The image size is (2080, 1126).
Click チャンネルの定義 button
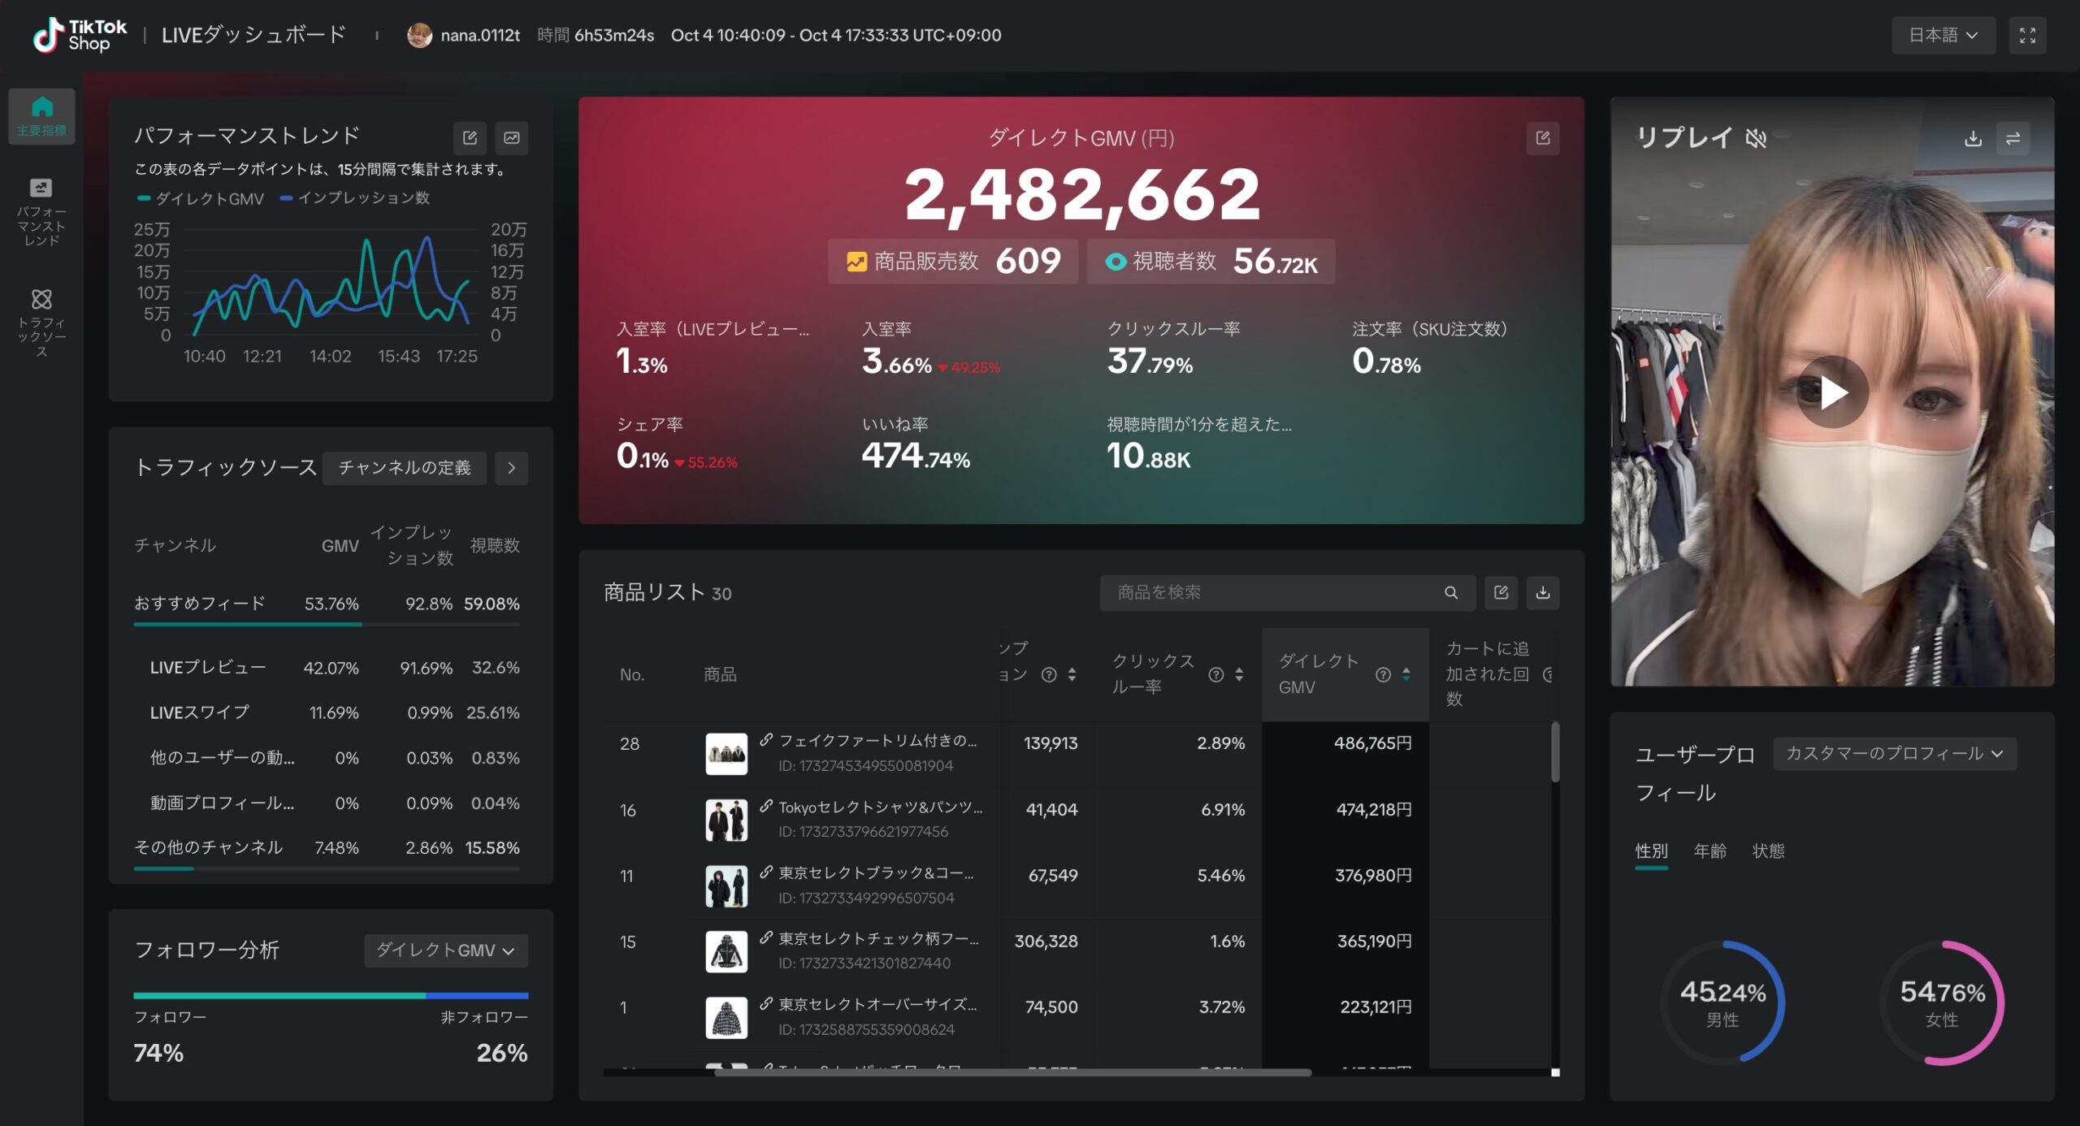[404, 468]
